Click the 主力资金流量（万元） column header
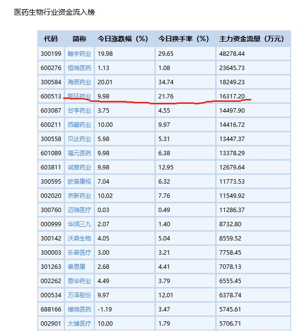 [251, 39]
